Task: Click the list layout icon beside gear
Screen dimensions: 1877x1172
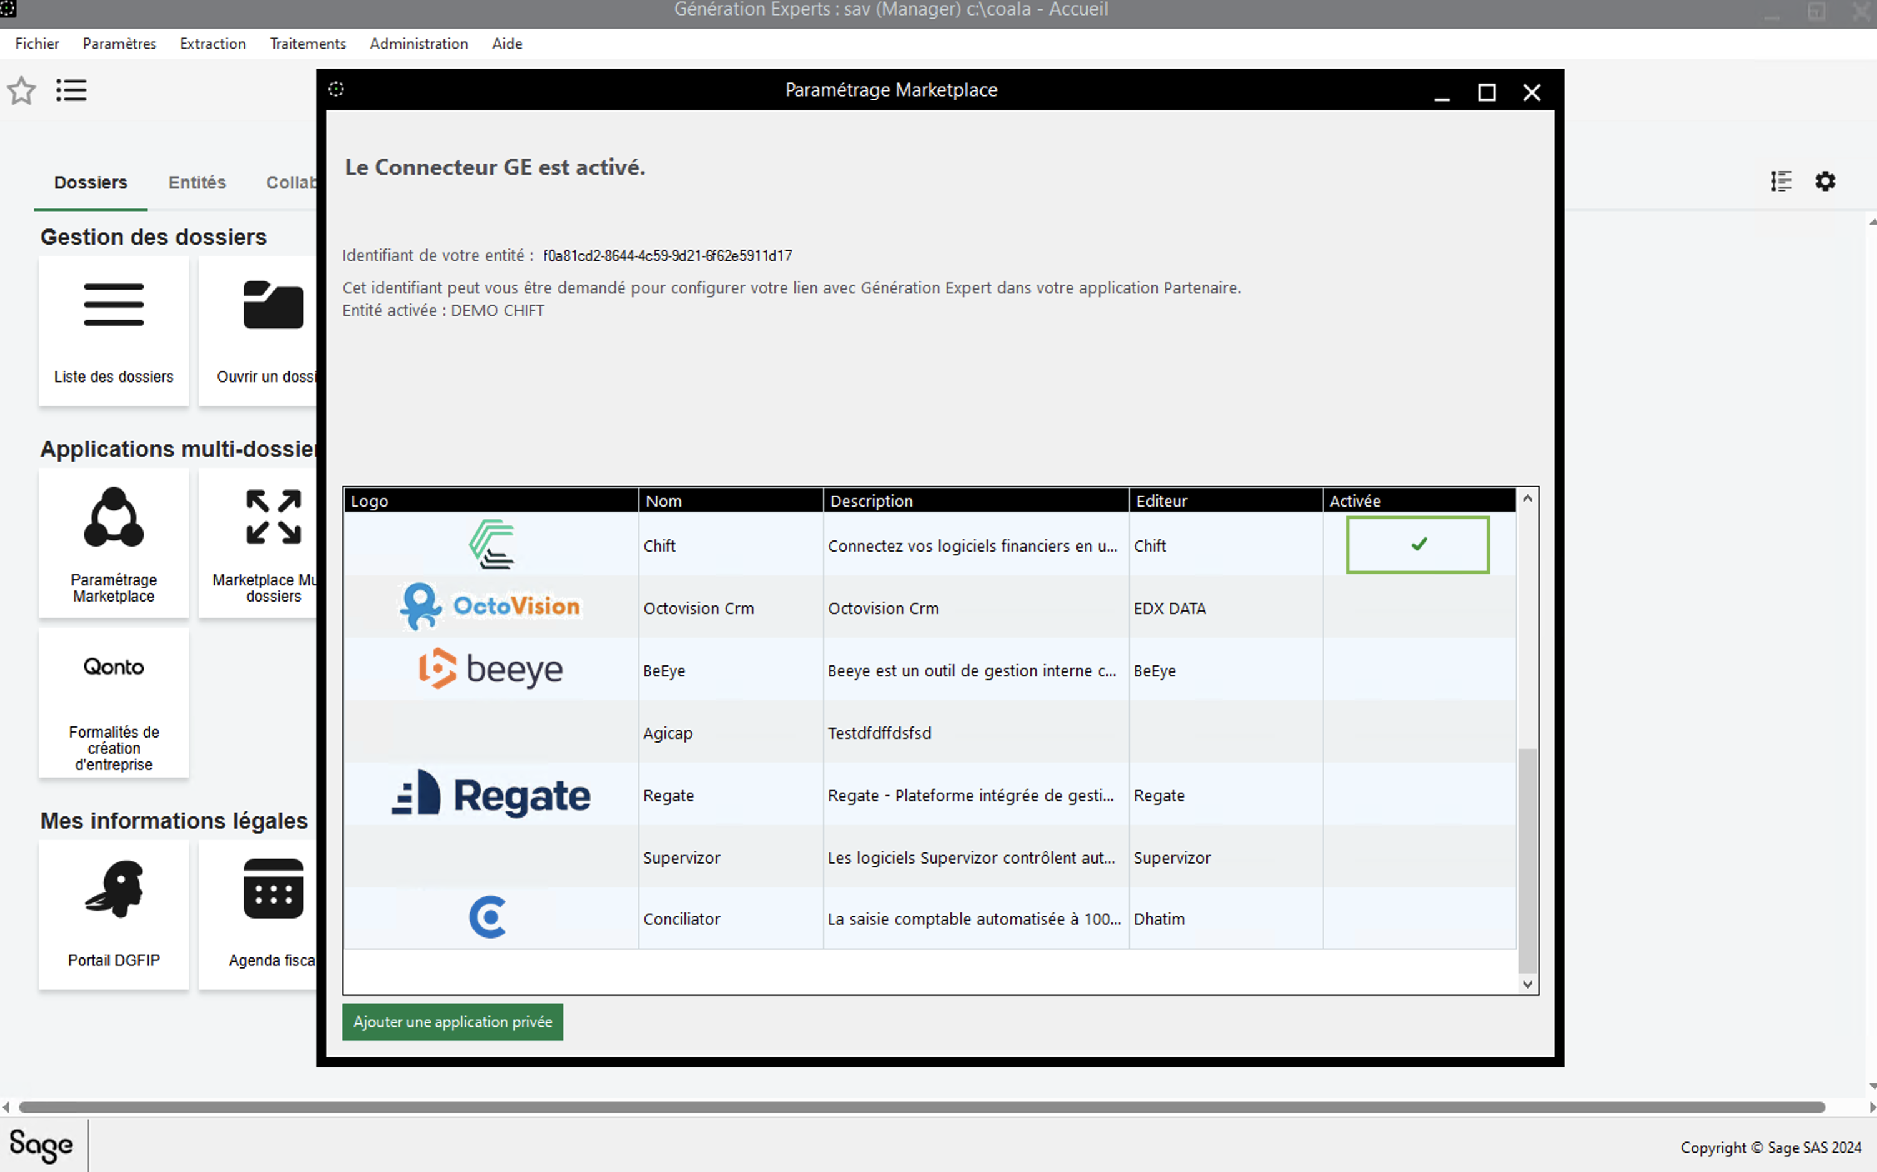Action: 1781,182
